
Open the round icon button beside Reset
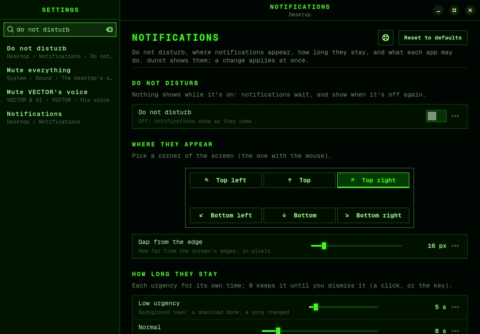tap(386, 38)
